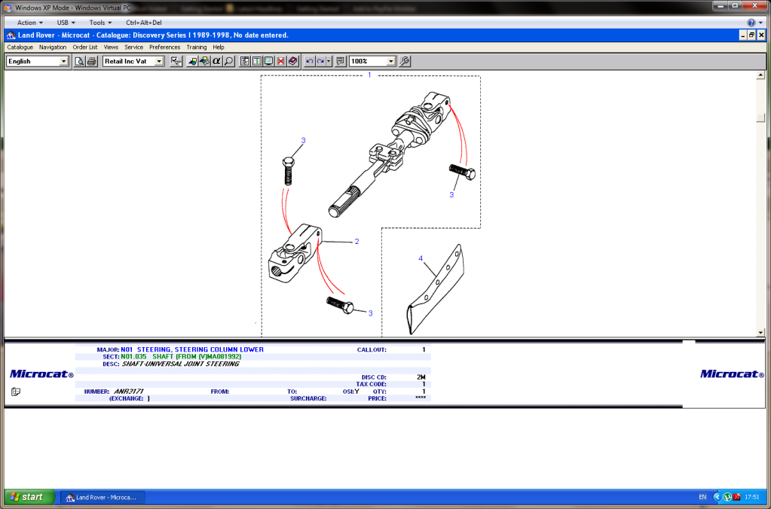
Task: Click the SHAFT-UNIVERSAL JOINT STEERING description
Action: [180, 364]
